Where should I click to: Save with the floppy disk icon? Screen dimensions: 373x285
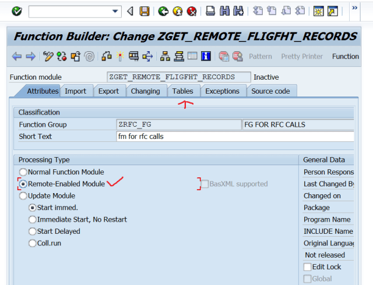click(145, 11)
